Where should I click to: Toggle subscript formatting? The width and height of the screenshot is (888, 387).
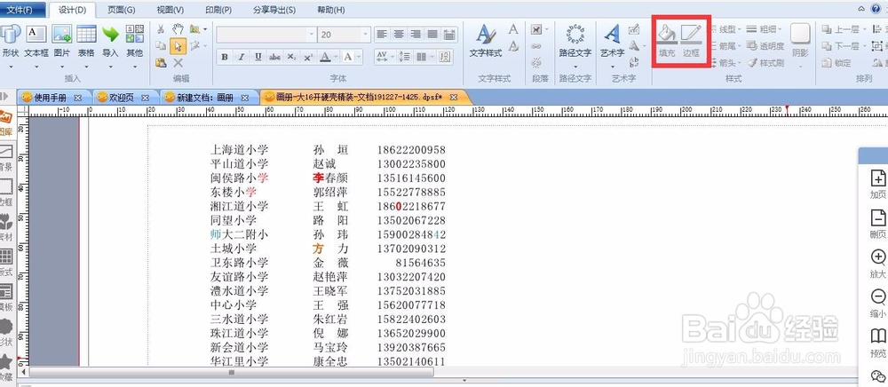[291, 57]
